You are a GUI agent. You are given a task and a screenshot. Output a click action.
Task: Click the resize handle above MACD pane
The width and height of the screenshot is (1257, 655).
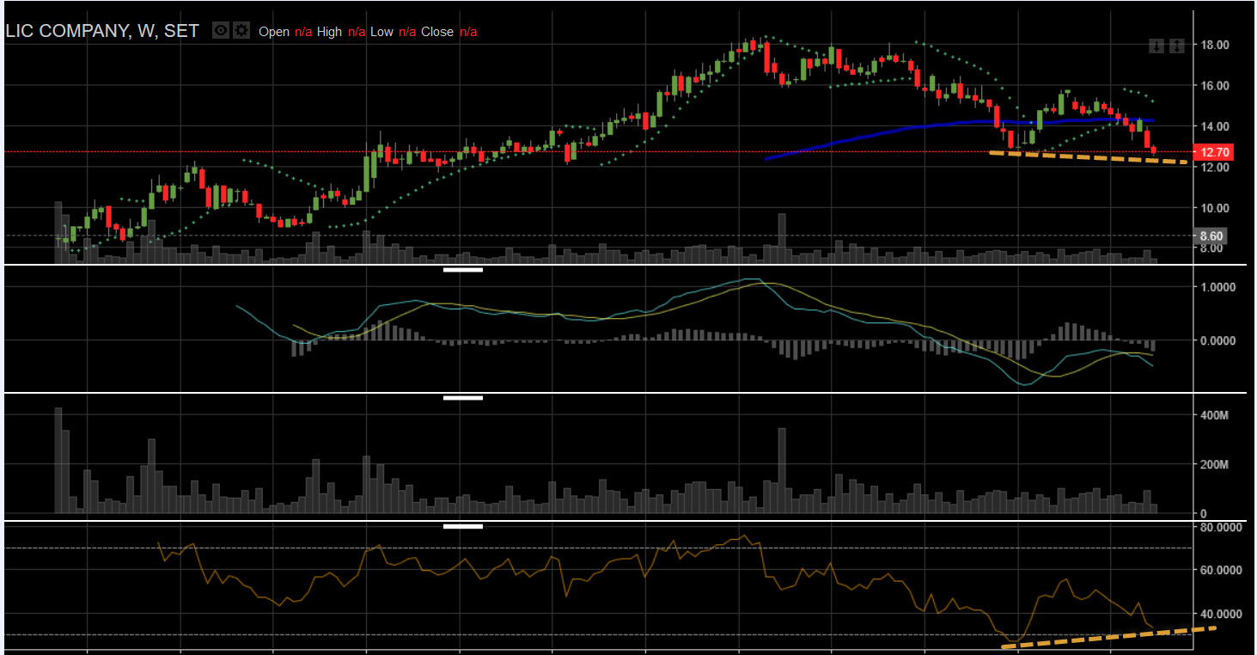(x=463, y=269)
